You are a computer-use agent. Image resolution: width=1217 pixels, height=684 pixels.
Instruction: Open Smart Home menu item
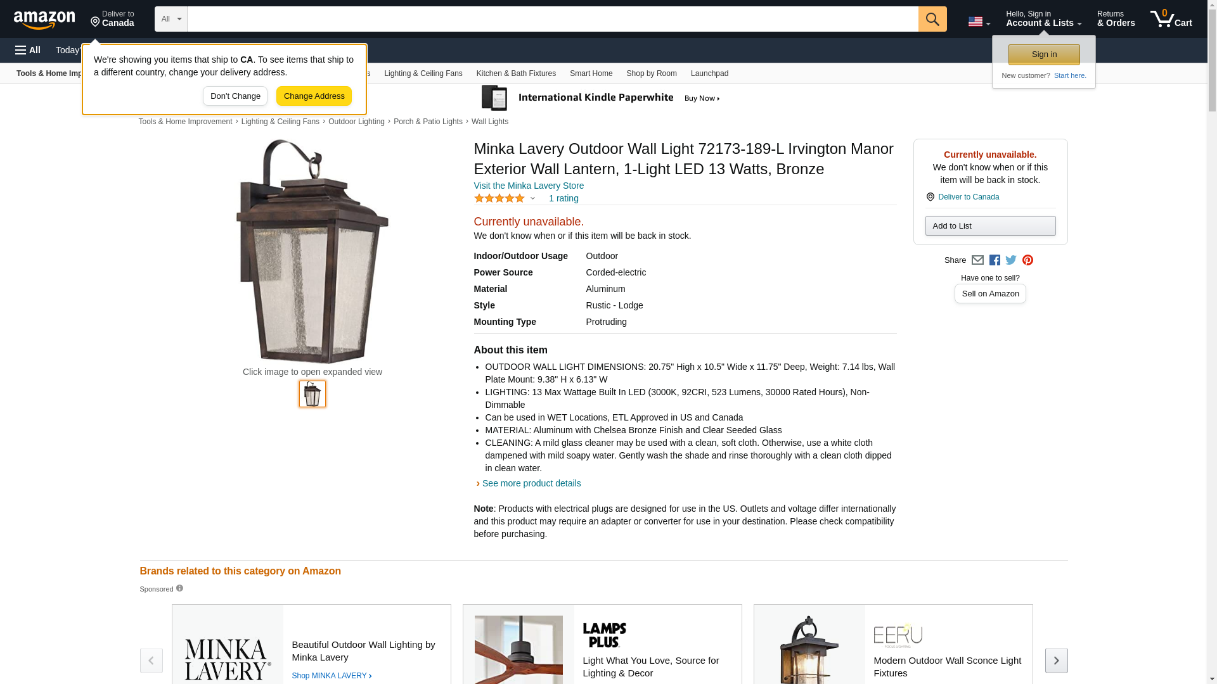(x=591, y=73)
